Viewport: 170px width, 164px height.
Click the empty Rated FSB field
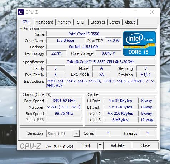tap(64, 120)
